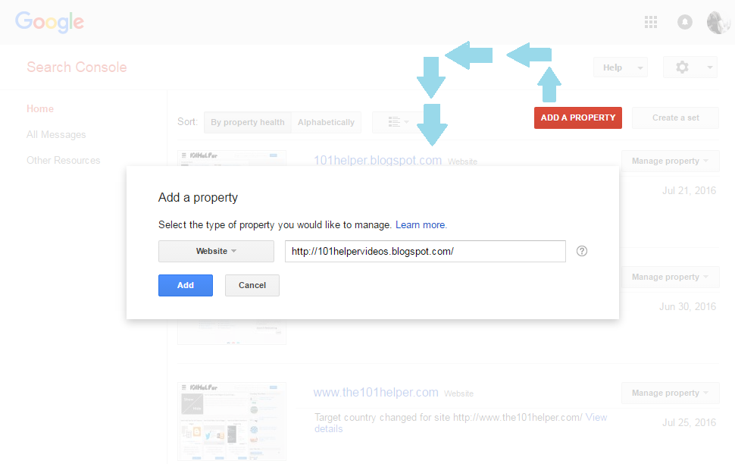Click the question mark help icon
The height and width of the screenshot is (464, 735).
pyautogui.click(x=582, y=251)
